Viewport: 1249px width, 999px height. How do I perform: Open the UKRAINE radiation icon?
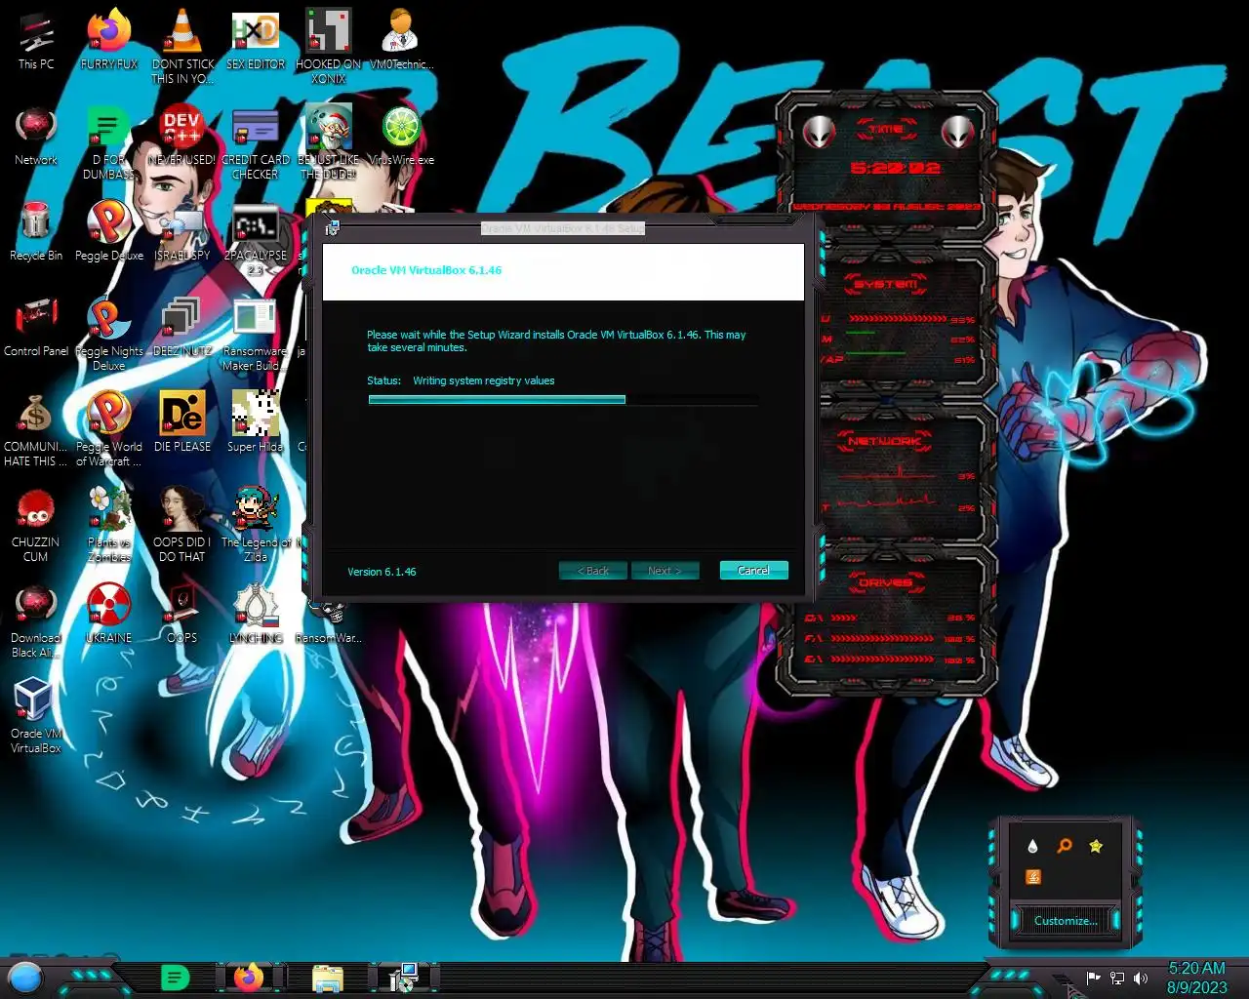coord(108,614)
